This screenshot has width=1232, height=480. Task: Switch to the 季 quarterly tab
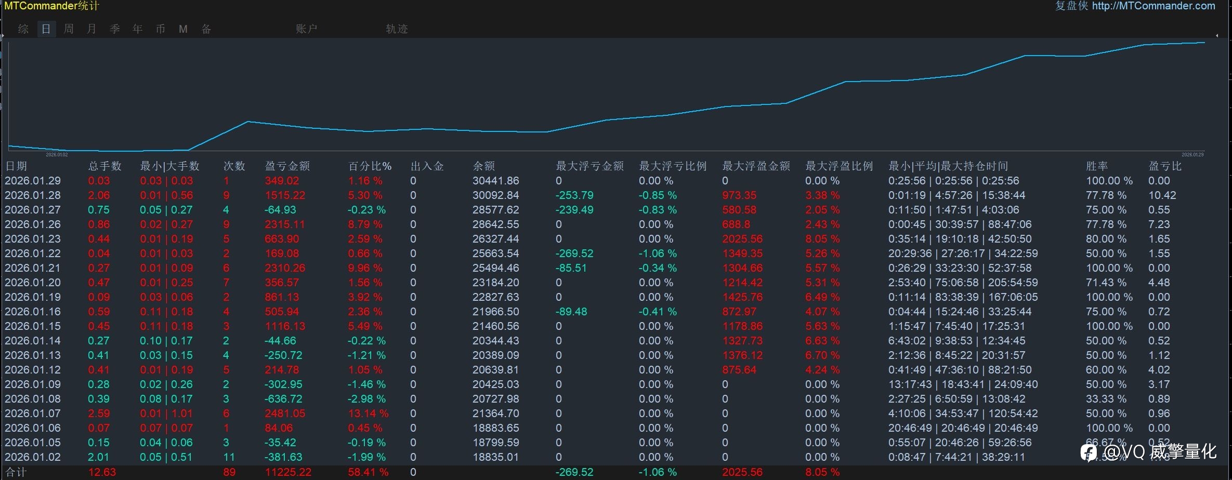click(115, 29)
